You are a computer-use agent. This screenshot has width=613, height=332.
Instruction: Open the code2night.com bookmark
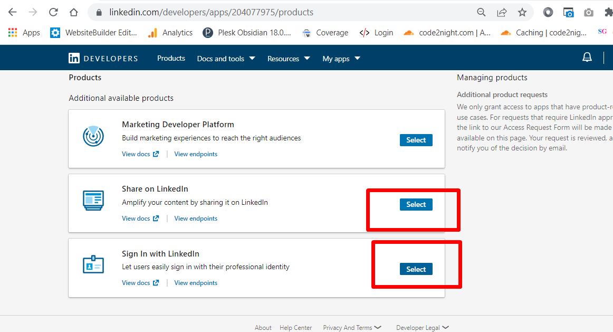pyautogui.click(x=447, y=33)
